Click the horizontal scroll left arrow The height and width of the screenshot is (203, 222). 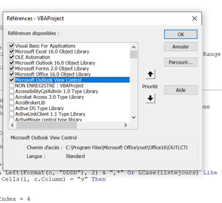pos(12,125)
